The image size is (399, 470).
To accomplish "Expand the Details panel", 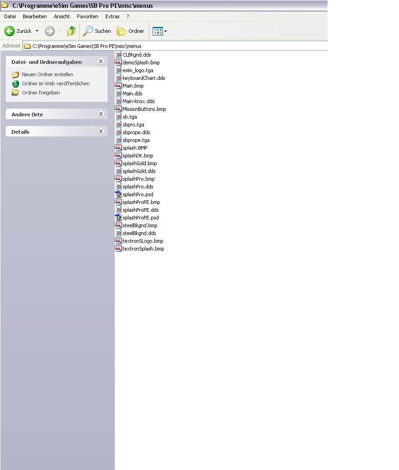I will (x=101, y=131).
